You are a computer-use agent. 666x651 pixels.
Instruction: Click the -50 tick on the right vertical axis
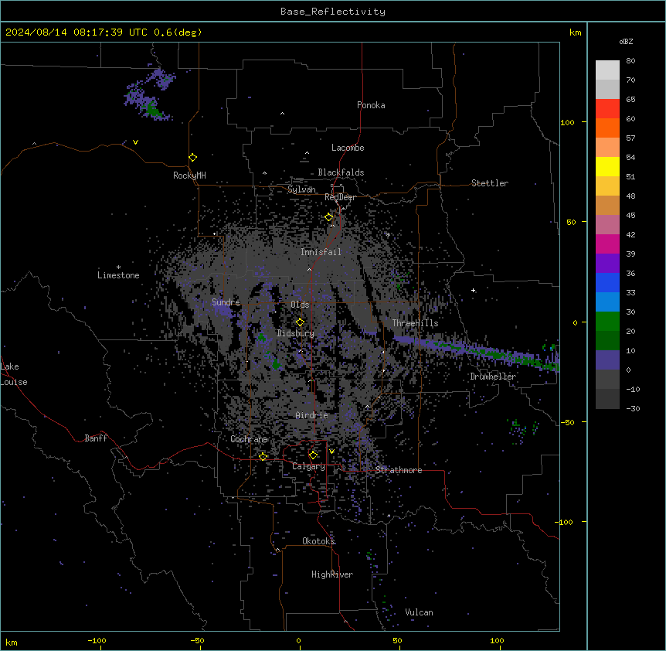567,422
